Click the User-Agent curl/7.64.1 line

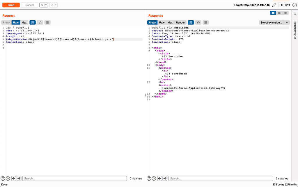click(x=25, y=33)
